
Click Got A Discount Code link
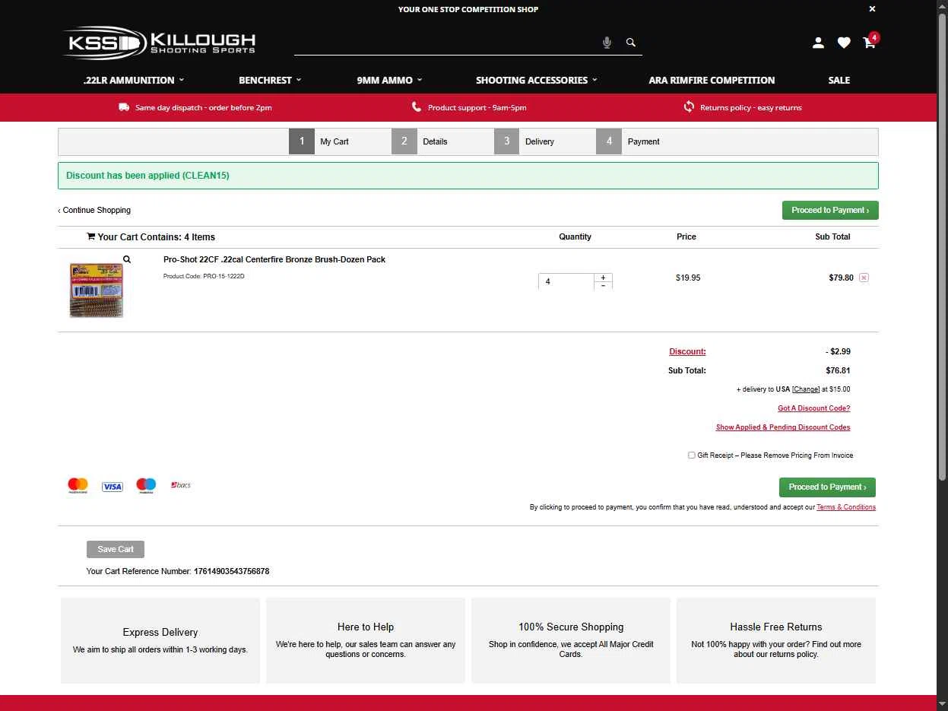[813, 408]
